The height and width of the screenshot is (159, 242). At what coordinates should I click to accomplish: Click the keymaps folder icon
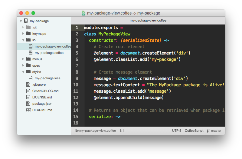tap(28, 34)
